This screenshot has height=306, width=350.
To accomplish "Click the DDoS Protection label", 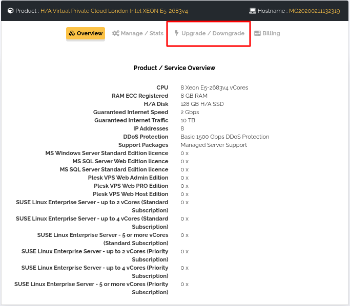I will (146, 137).
